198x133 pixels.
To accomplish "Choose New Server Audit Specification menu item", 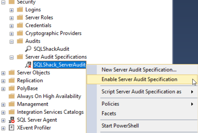I will click(x=142, y=70).
